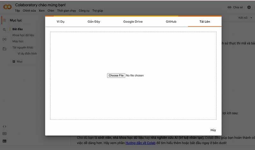Open the search icon in sidebar
255x150 pixels.
[4, 30]
